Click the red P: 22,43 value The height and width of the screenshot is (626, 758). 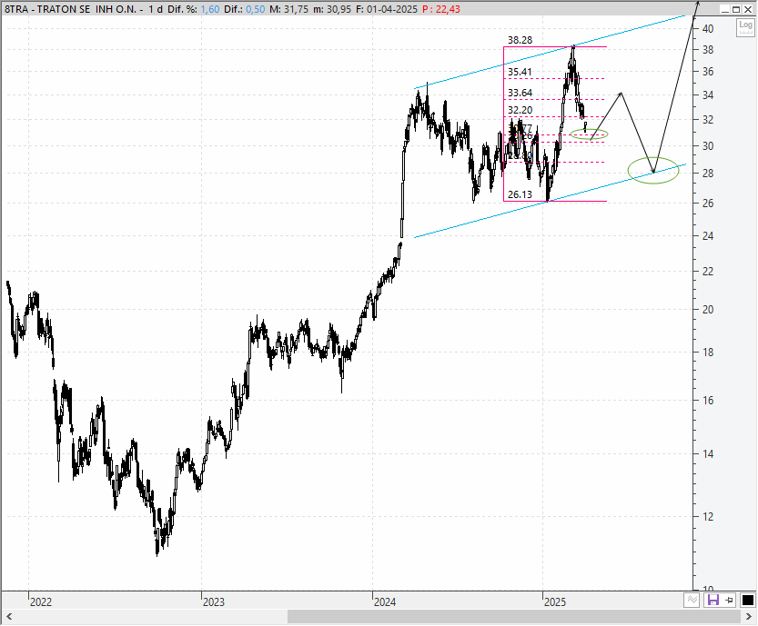click(x=440, y=9)
